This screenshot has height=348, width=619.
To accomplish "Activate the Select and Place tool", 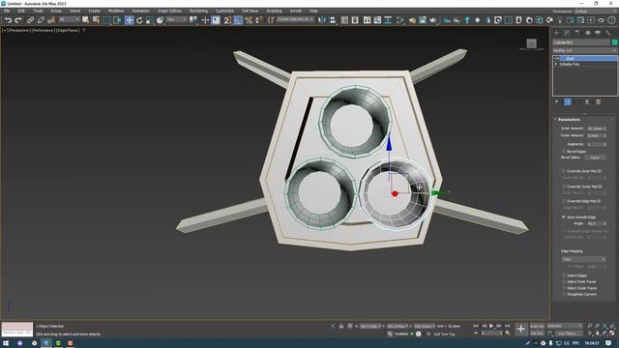I will click(160, 20).
